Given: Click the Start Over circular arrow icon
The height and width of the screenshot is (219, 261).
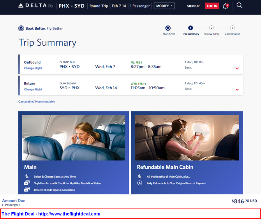Looking at the screenshot, I should point(168,28).
